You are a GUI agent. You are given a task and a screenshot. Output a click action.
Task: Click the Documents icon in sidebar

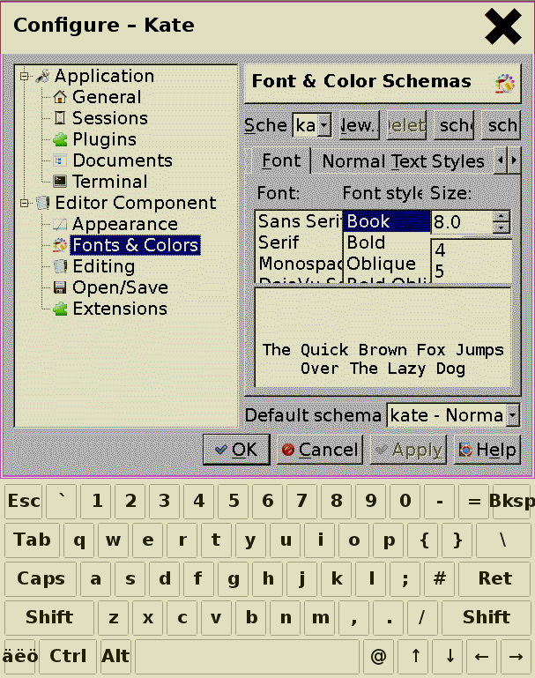click(60, 160)
